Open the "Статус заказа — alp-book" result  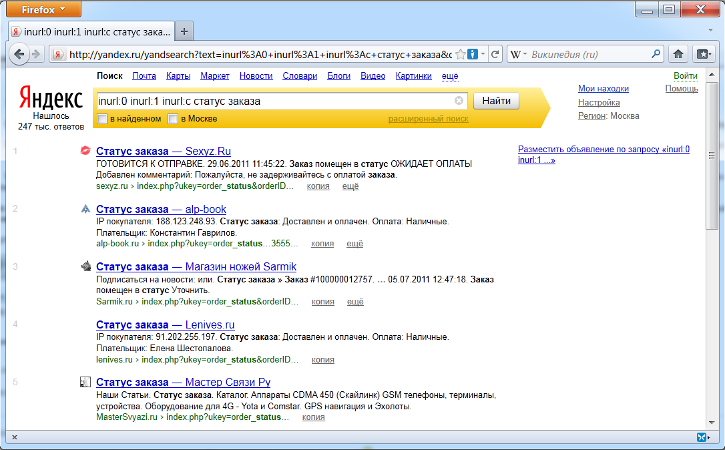pyautogui.click(x=161, y=209)
